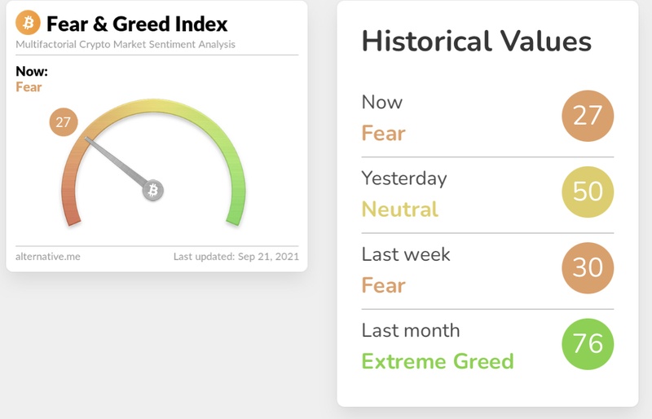
Task: Click the Fear & Greed Index title
Action: [137, 24]
